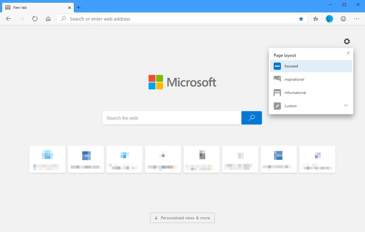
Task: Send feedback using smiley icon
Action: pos(343,19)
